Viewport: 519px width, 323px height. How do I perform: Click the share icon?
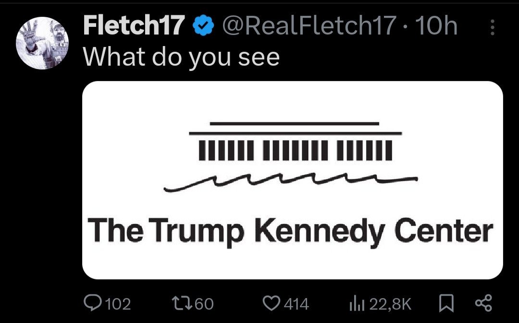click(483, 303)
